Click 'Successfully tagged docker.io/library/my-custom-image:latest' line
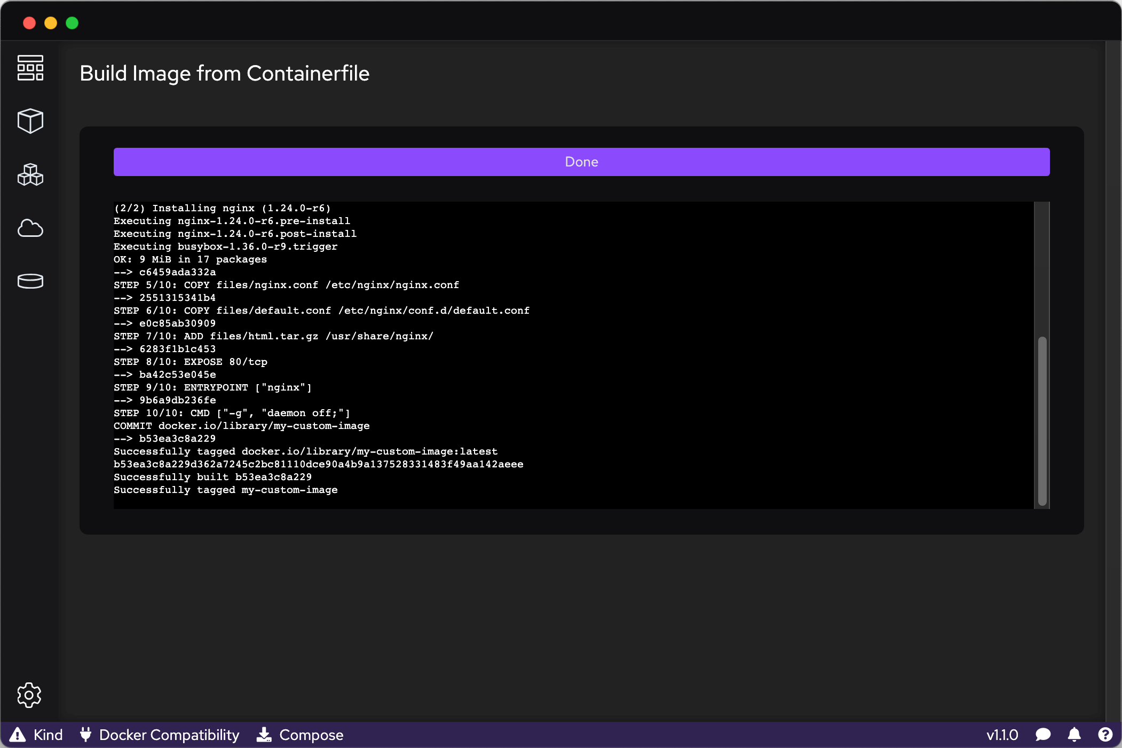 click(x=306, y=451)
